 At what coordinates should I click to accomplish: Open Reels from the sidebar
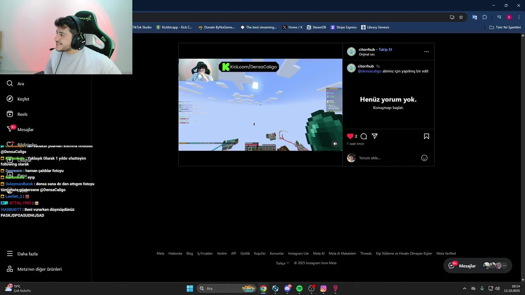17,114
